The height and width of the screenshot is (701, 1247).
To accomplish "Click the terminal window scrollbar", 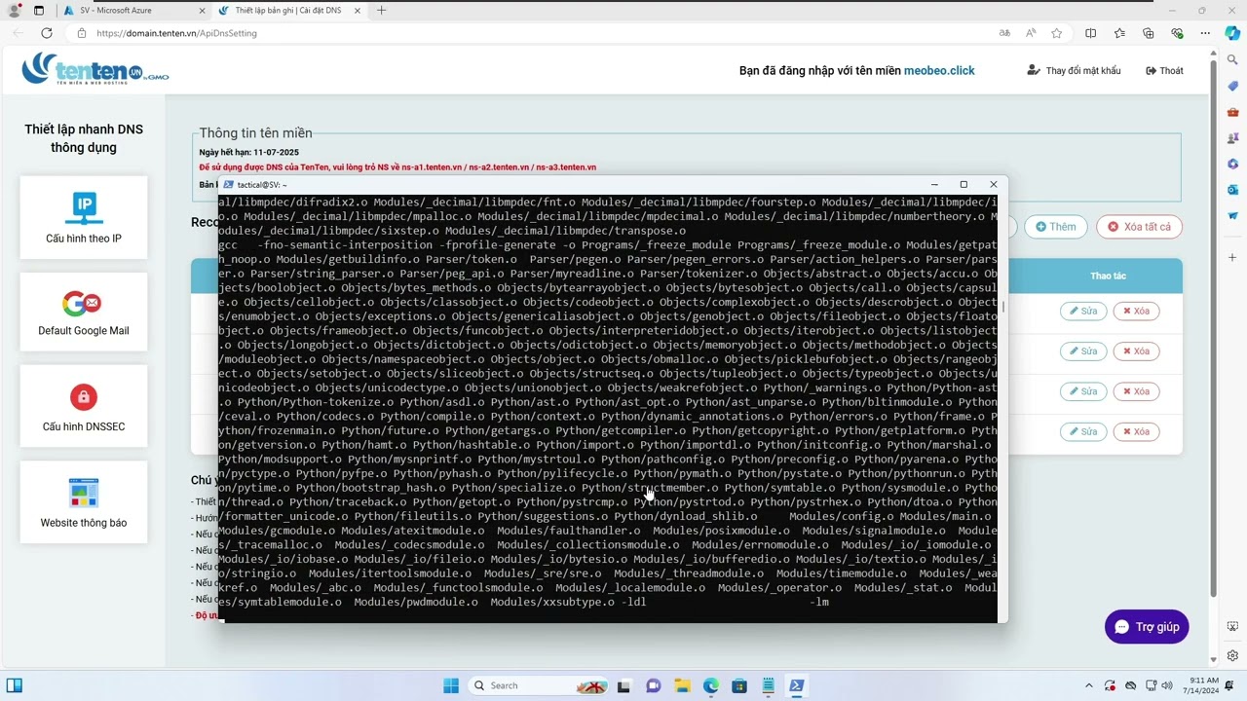I will [1002, 308].
